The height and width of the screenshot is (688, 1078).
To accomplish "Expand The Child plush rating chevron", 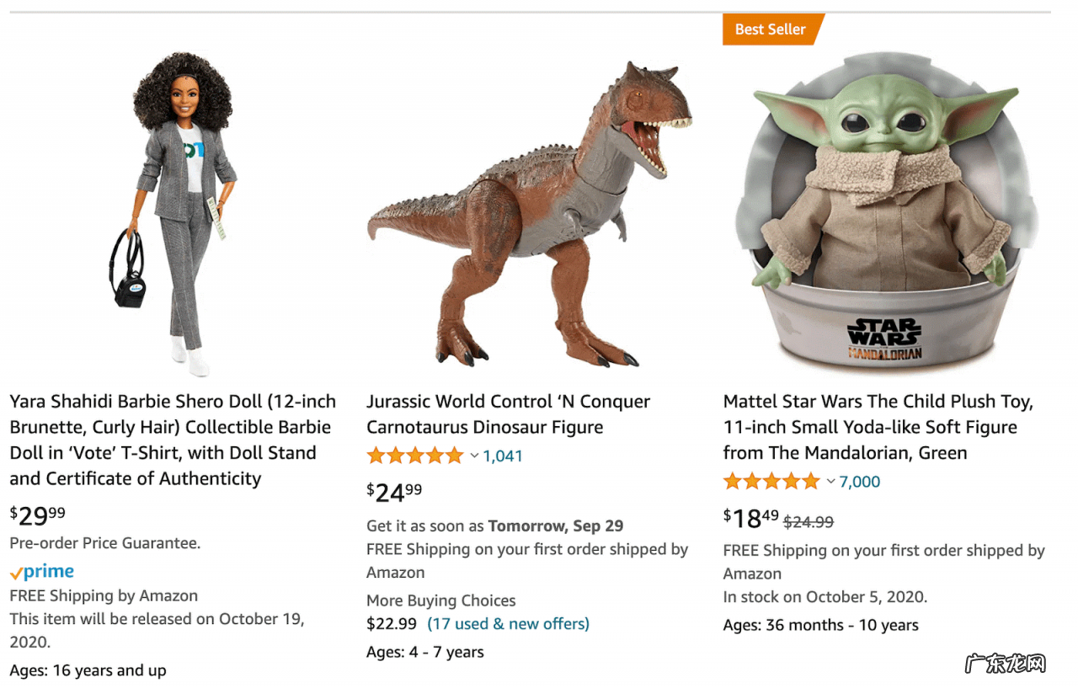I will coord(831,482).
